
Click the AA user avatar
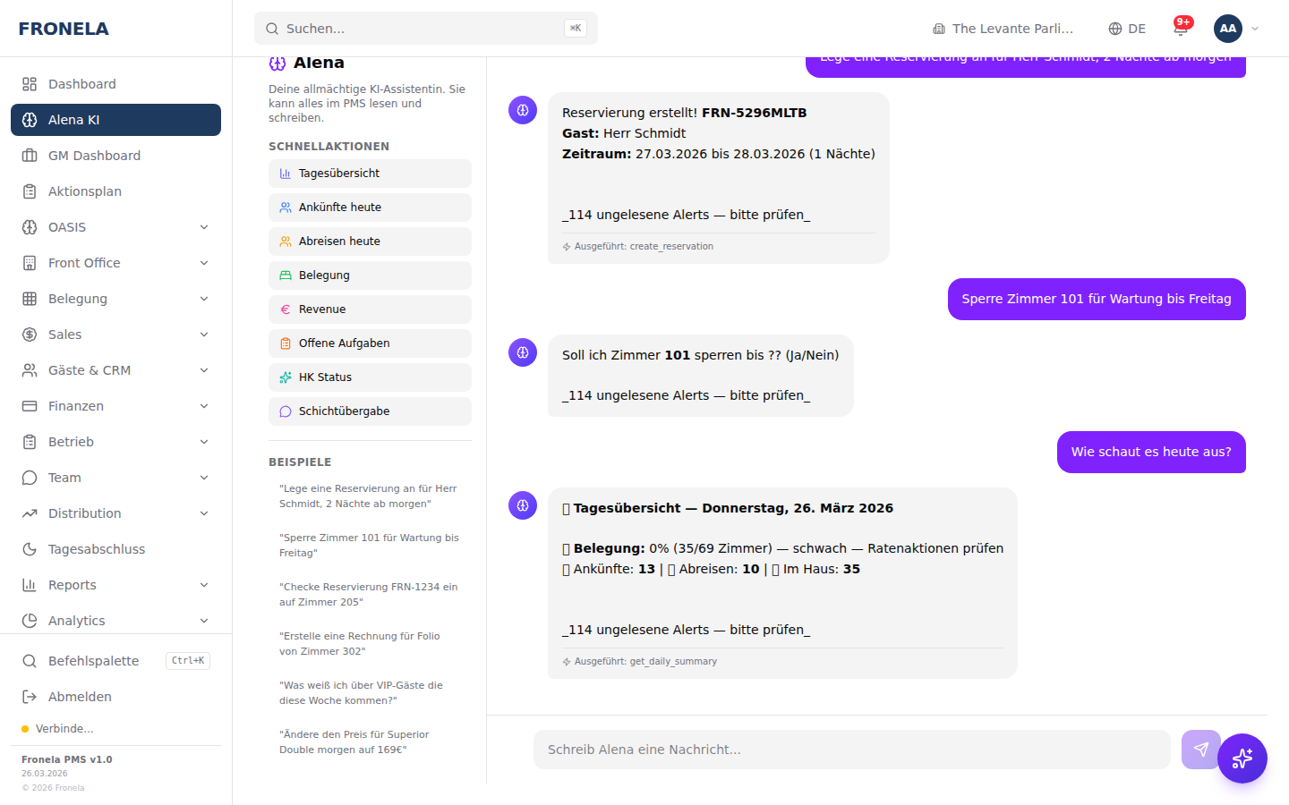[1227, 29]
